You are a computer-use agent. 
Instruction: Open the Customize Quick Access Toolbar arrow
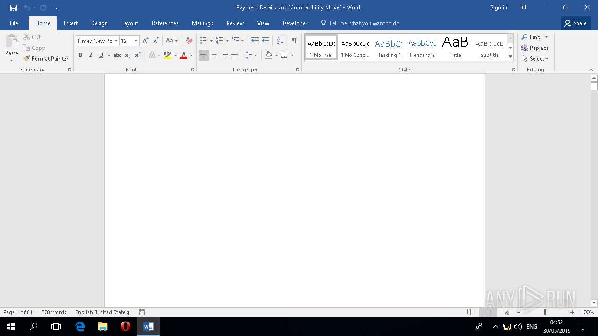tap(57, 8)
